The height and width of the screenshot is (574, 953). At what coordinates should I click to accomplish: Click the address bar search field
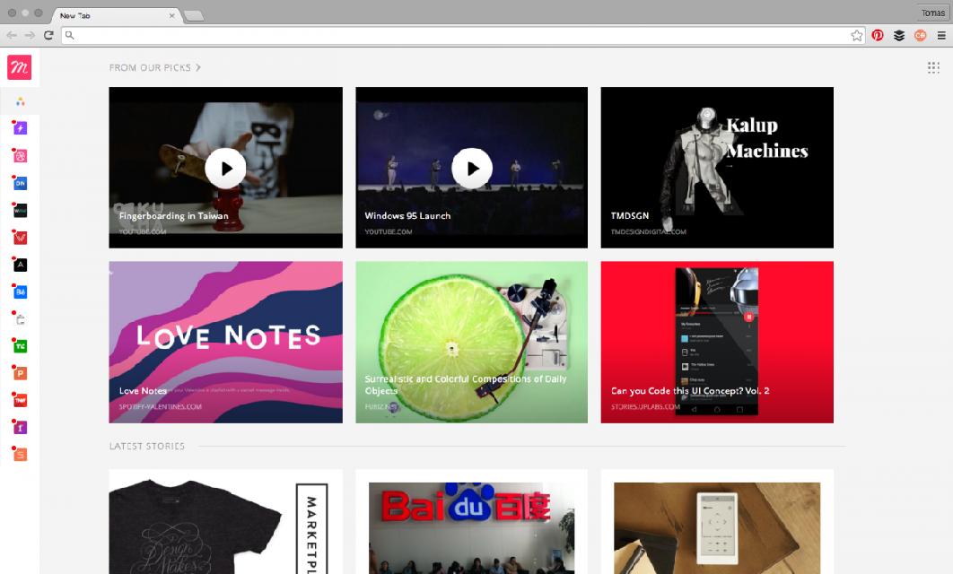point(449,37)
